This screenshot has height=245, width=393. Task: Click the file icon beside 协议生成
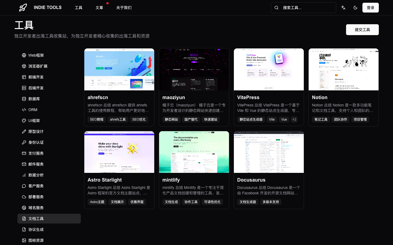pyautogui.click(x=24, y=229)
